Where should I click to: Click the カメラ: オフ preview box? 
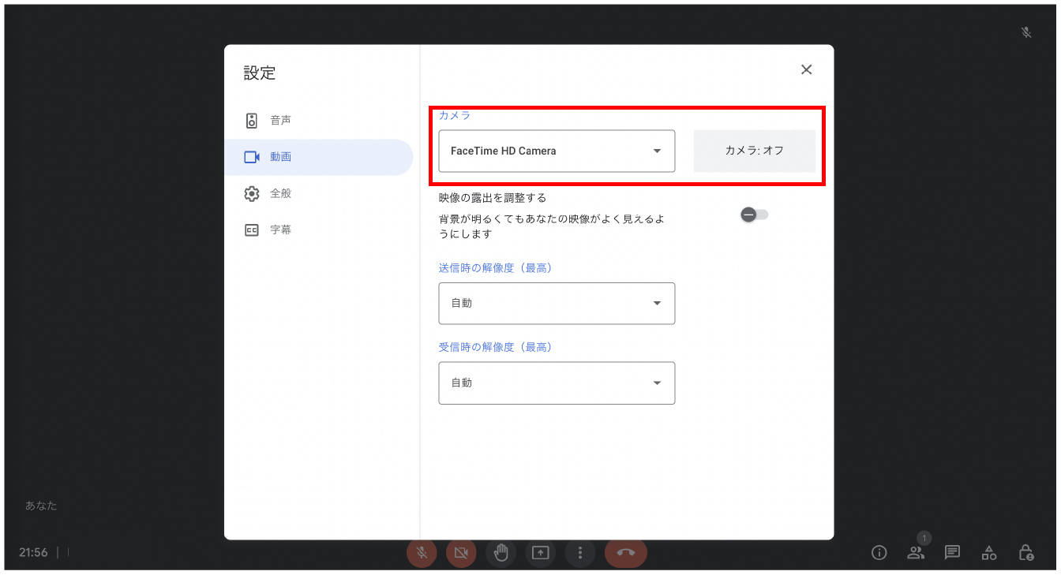point(754,151)
